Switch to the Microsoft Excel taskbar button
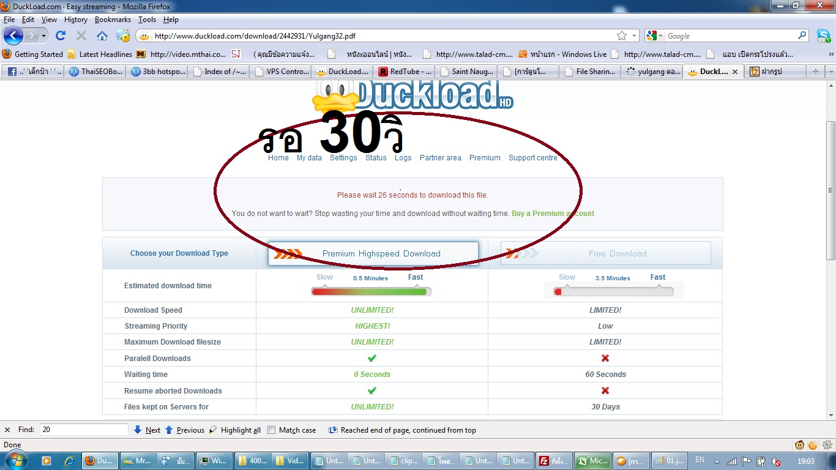Viewport: 836px width, 470px height. click(592, 461)
